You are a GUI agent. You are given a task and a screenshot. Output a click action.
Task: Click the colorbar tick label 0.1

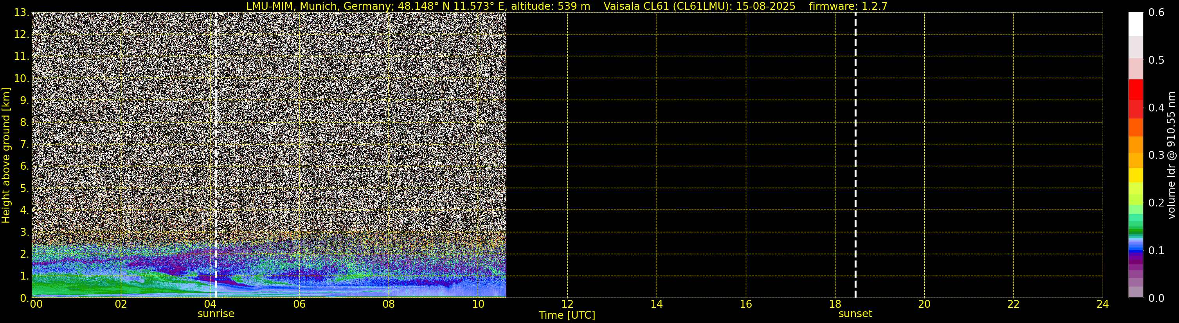pyautogui.click(x=1157, y=250)
